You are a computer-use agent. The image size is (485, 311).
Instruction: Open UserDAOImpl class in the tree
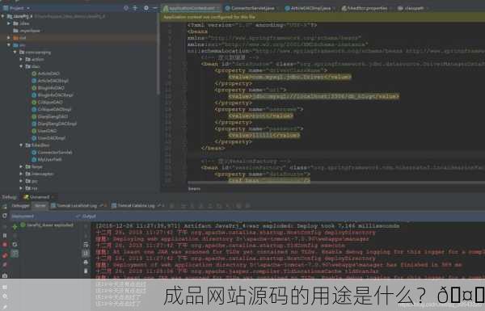coord(48,138)
